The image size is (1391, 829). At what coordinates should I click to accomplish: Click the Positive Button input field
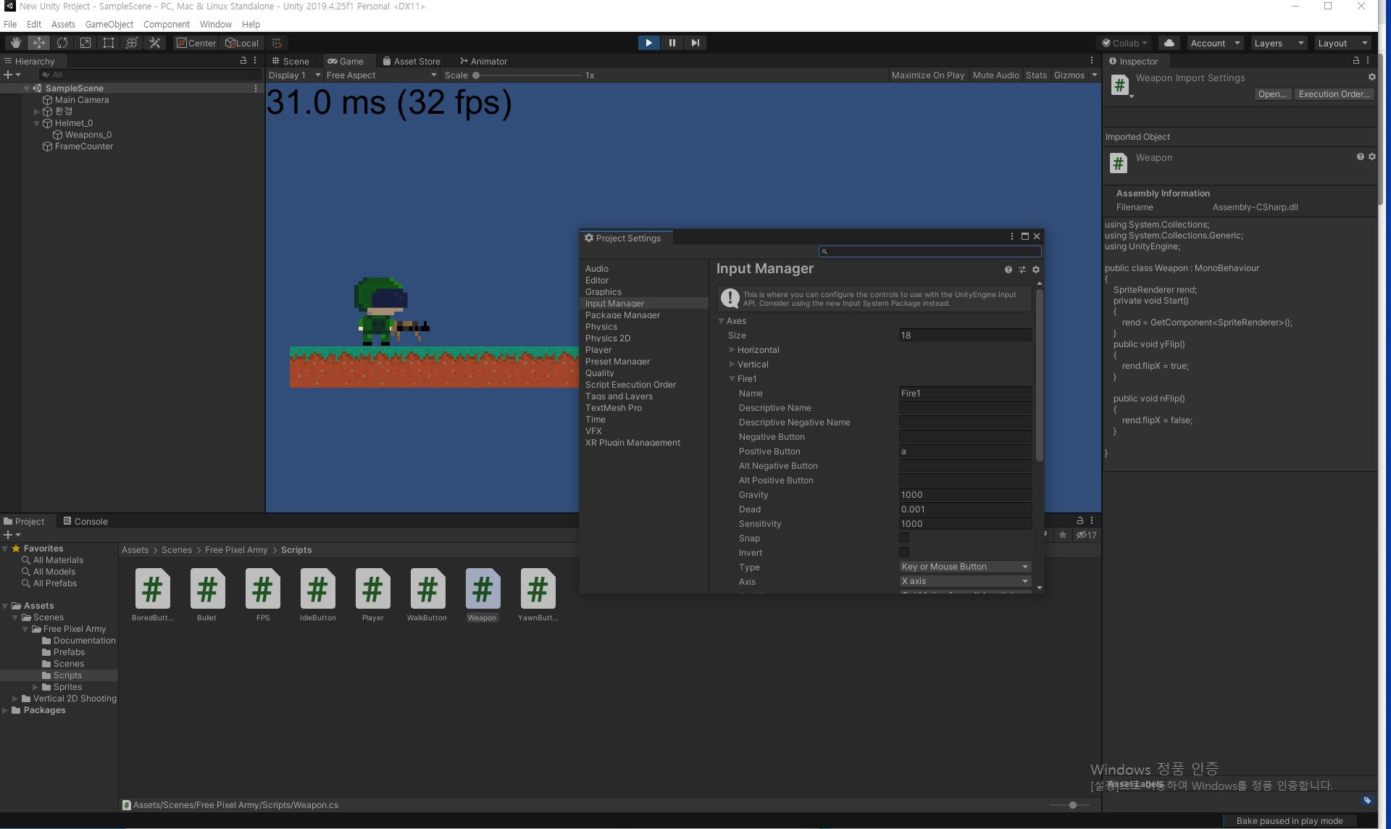click(964, 451)
